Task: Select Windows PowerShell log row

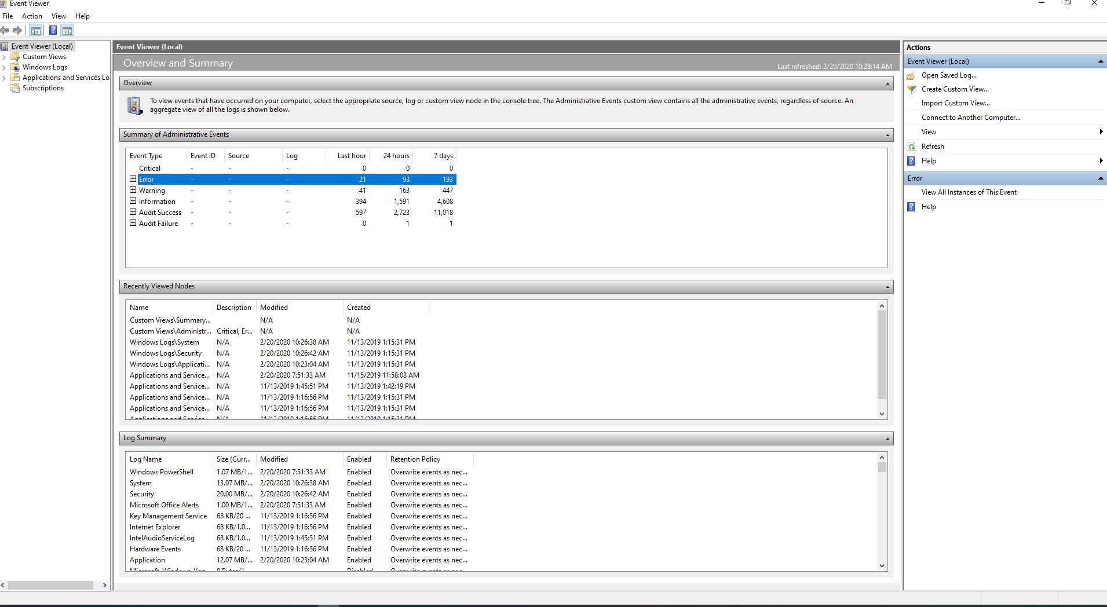Action: pos(299,472)
